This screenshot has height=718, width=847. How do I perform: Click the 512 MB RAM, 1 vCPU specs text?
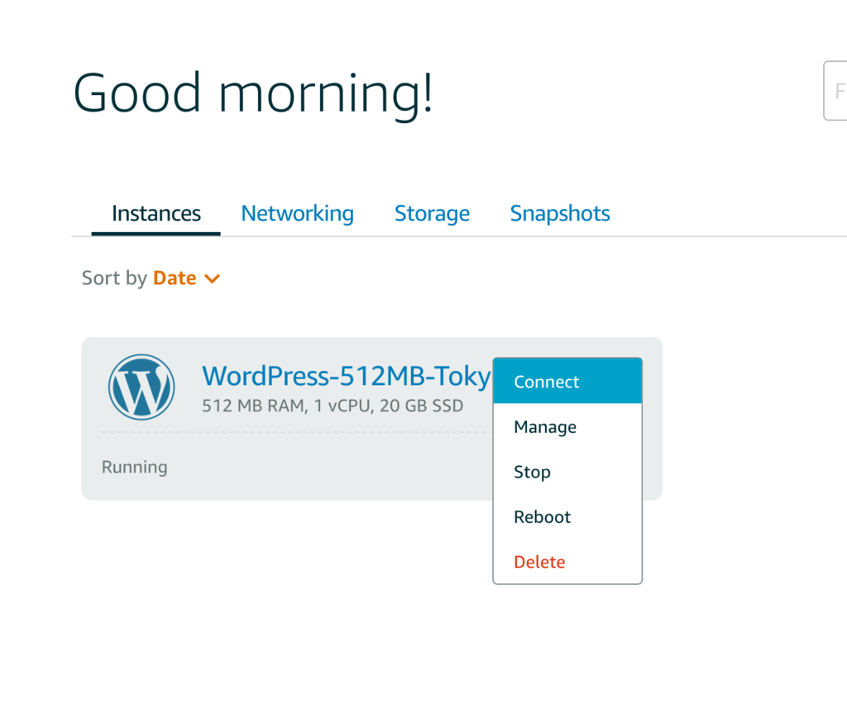point(333,406)
